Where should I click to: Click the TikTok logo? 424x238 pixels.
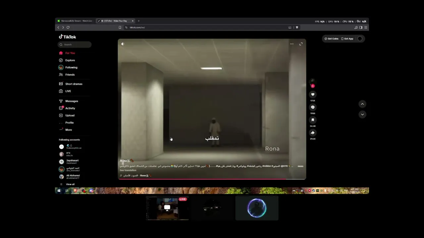(68, 37)
